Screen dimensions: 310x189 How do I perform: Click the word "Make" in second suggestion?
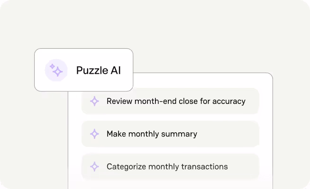[116, 134]
